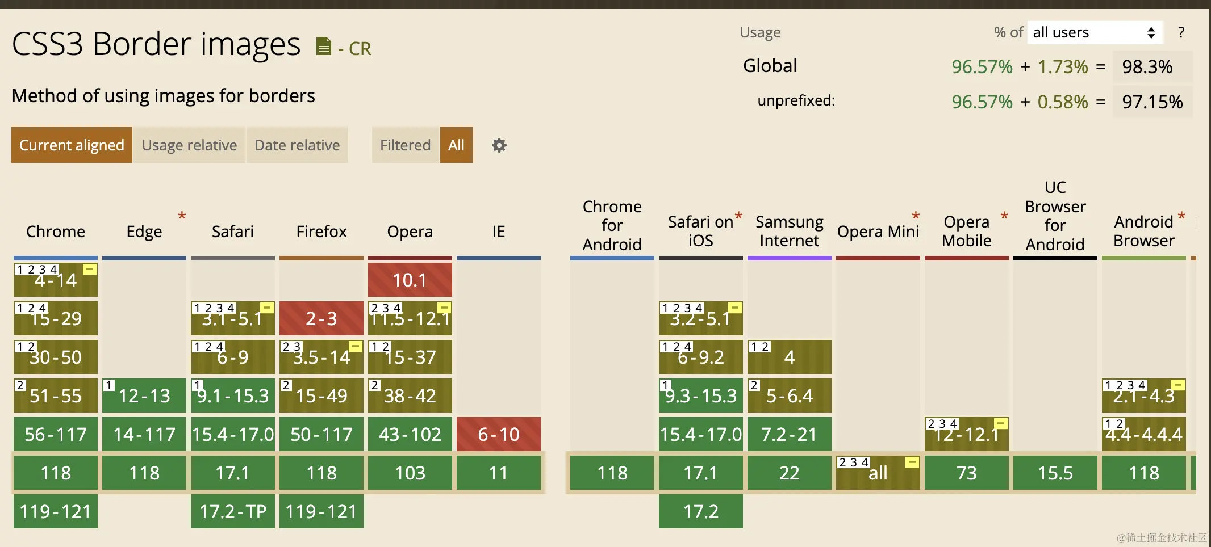Click the Chrome 118 current version cell
The image size is (1211, 547).
56,473
